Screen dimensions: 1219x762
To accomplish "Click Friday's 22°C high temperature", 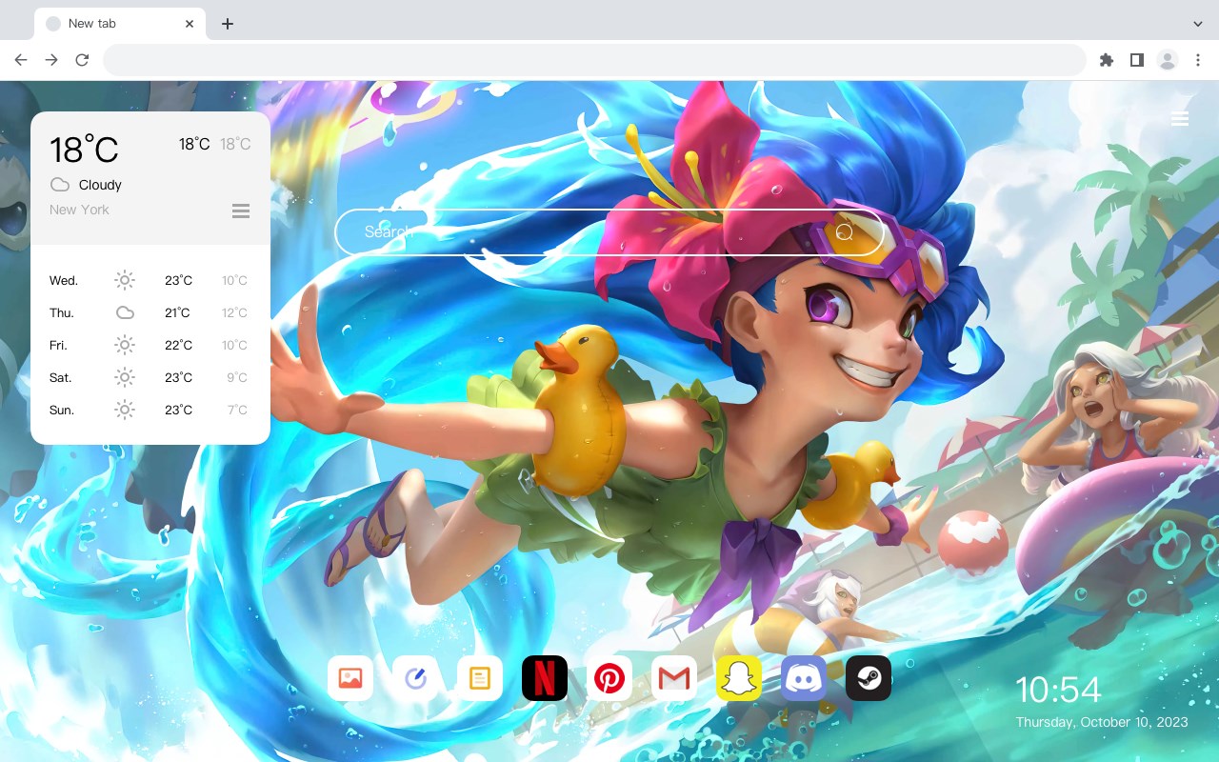I will pyautogui.click(x=178, y=345).
